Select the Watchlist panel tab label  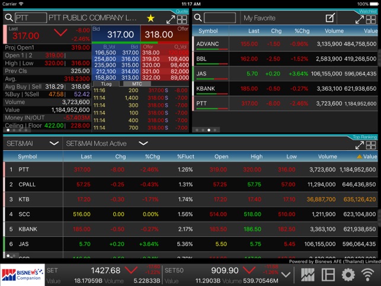pyautogui.click(x=367, y=11)
